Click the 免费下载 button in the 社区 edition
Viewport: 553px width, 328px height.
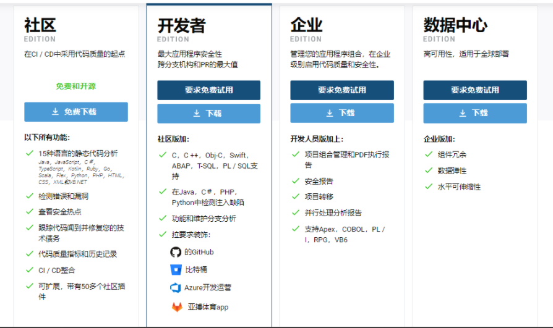pos(76,112)
